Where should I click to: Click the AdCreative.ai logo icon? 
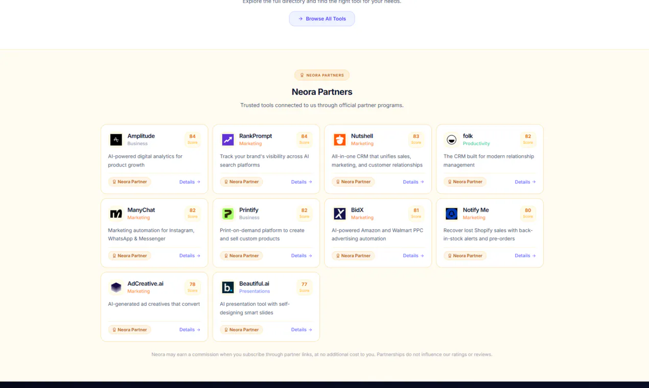tap(116, 287)
